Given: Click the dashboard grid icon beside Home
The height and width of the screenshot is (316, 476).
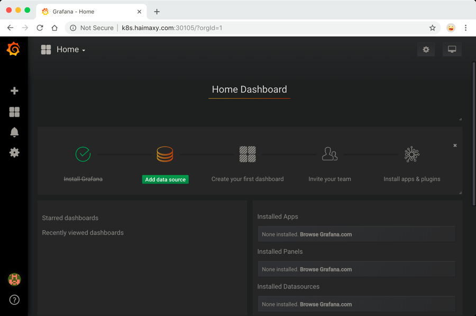Looking at the screenshot, I should (x=46, y=50).
